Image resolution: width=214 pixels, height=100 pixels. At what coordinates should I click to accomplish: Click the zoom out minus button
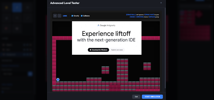coord(59,16)
